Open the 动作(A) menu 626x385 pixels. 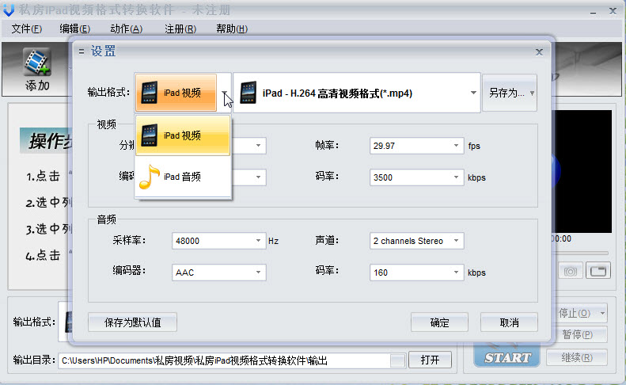tap(126, 29)
